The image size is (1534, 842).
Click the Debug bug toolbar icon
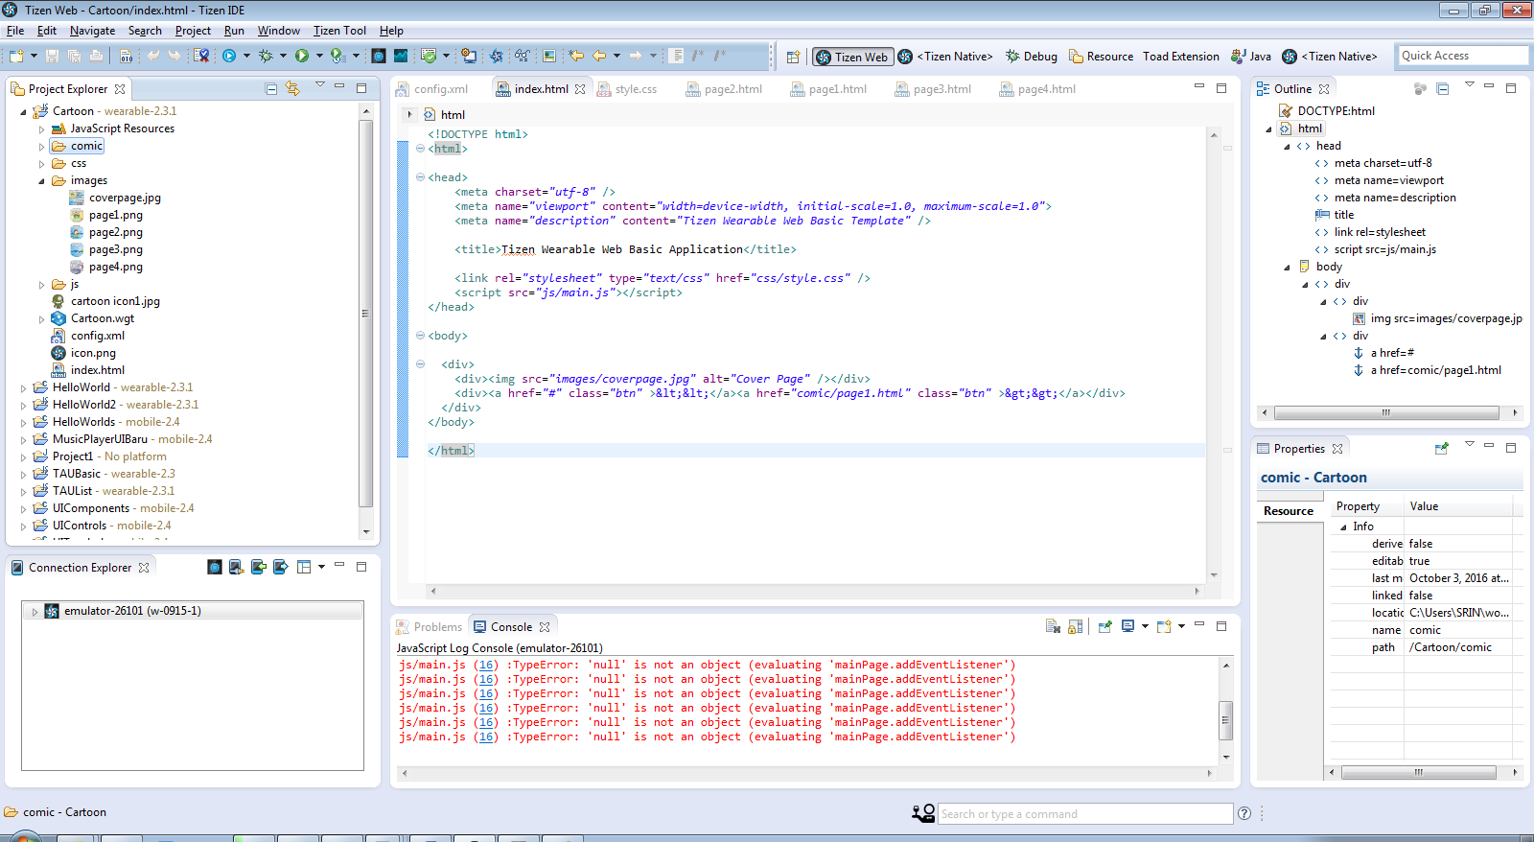[266, 56]
